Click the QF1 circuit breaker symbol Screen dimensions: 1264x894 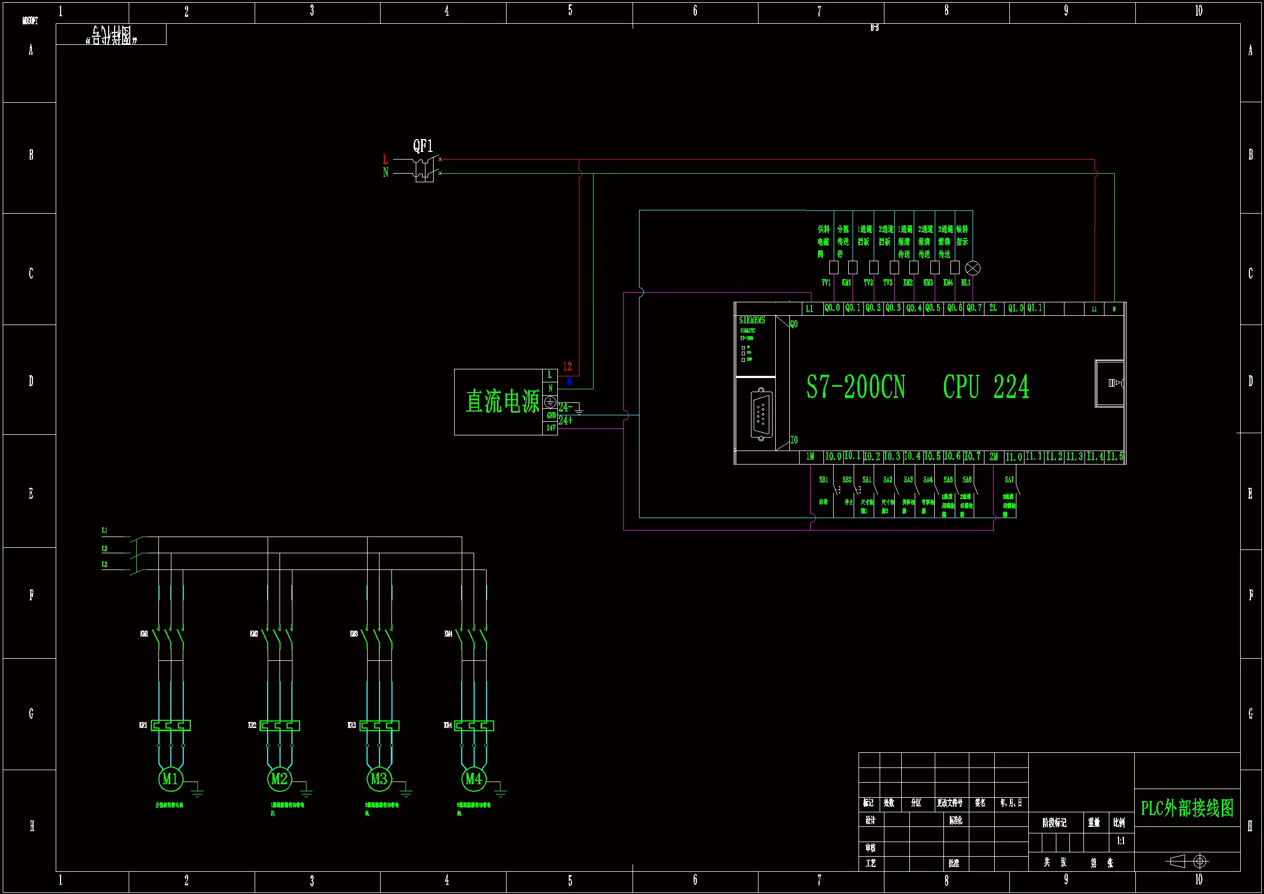(x=424, y=168)
